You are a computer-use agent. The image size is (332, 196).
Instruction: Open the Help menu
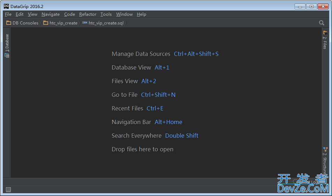tap(141, 14)
